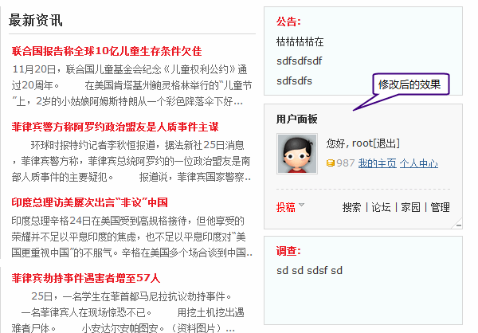478x333 pixels.
Task: Open the 搜索 menu item
Action: [351, 207]
